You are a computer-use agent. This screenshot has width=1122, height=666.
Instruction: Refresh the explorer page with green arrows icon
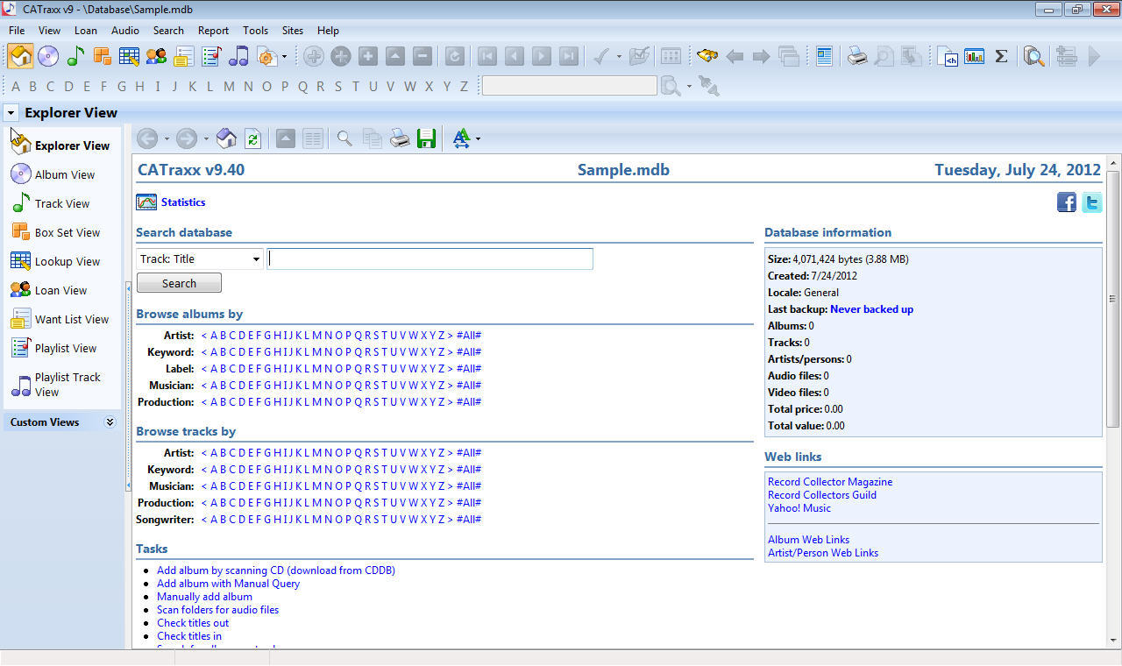[252, 138]
